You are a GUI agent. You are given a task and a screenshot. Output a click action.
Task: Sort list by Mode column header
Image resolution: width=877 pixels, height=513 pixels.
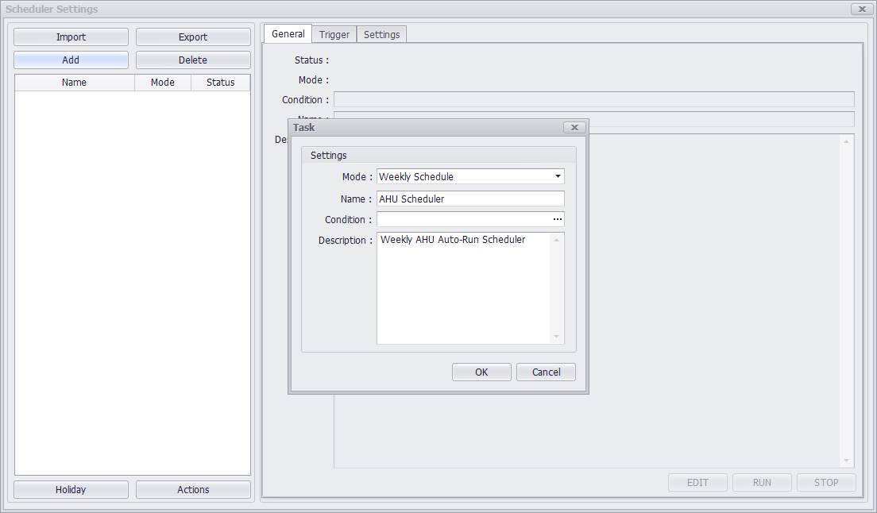point(163,83)
